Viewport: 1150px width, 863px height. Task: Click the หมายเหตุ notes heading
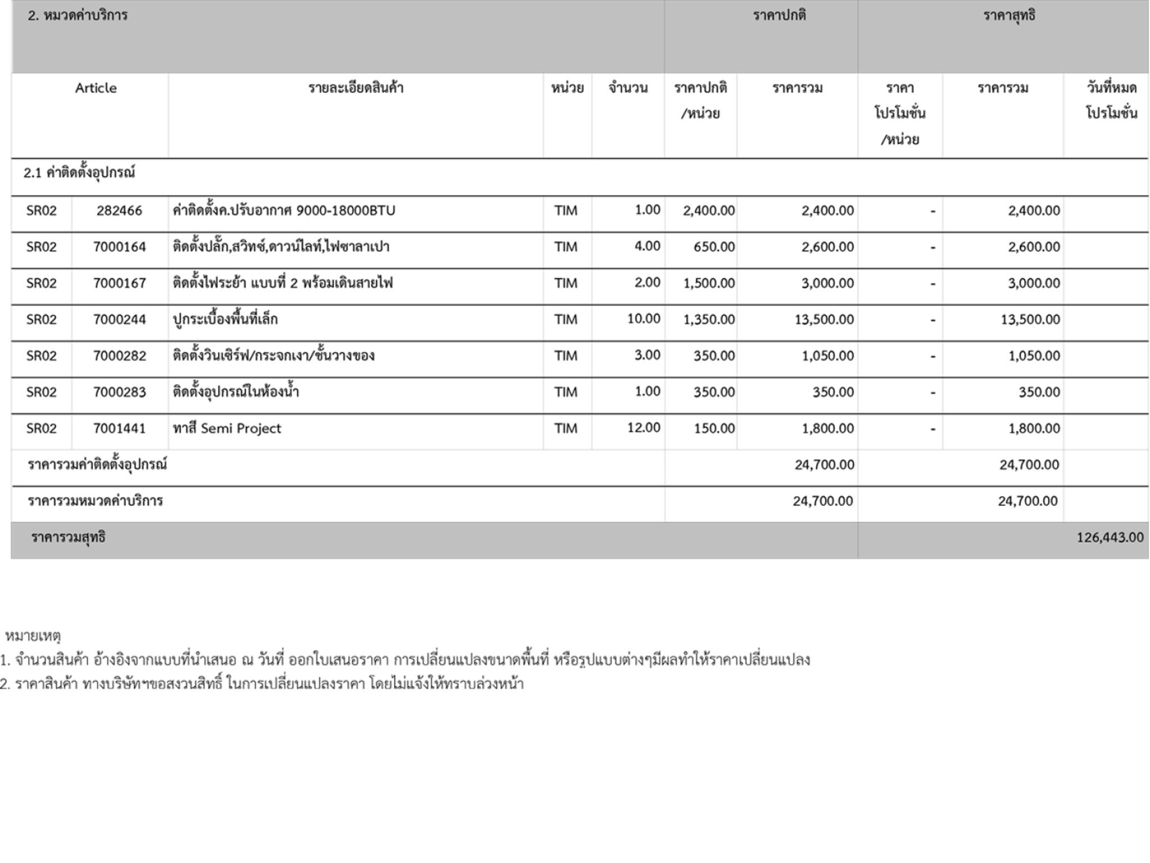(33, 637)
